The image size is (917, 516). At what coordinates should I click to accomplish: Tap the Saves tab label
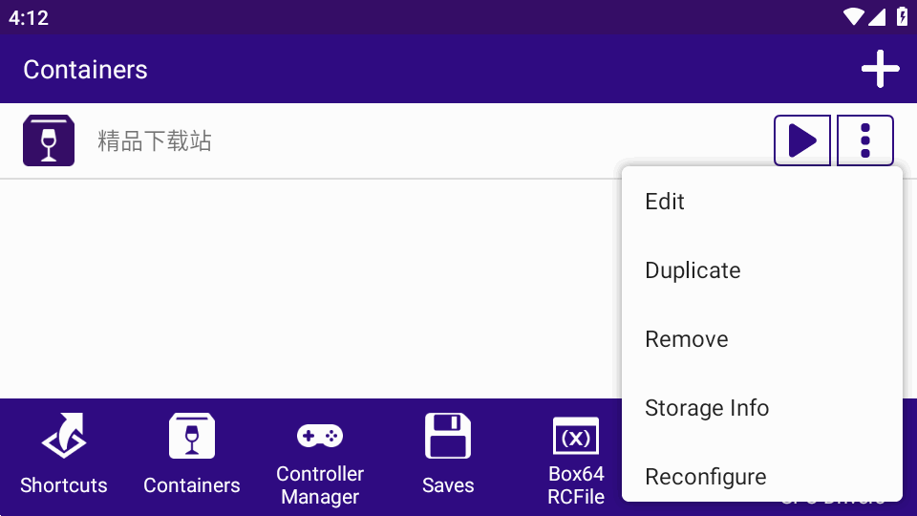coord(448,485)
